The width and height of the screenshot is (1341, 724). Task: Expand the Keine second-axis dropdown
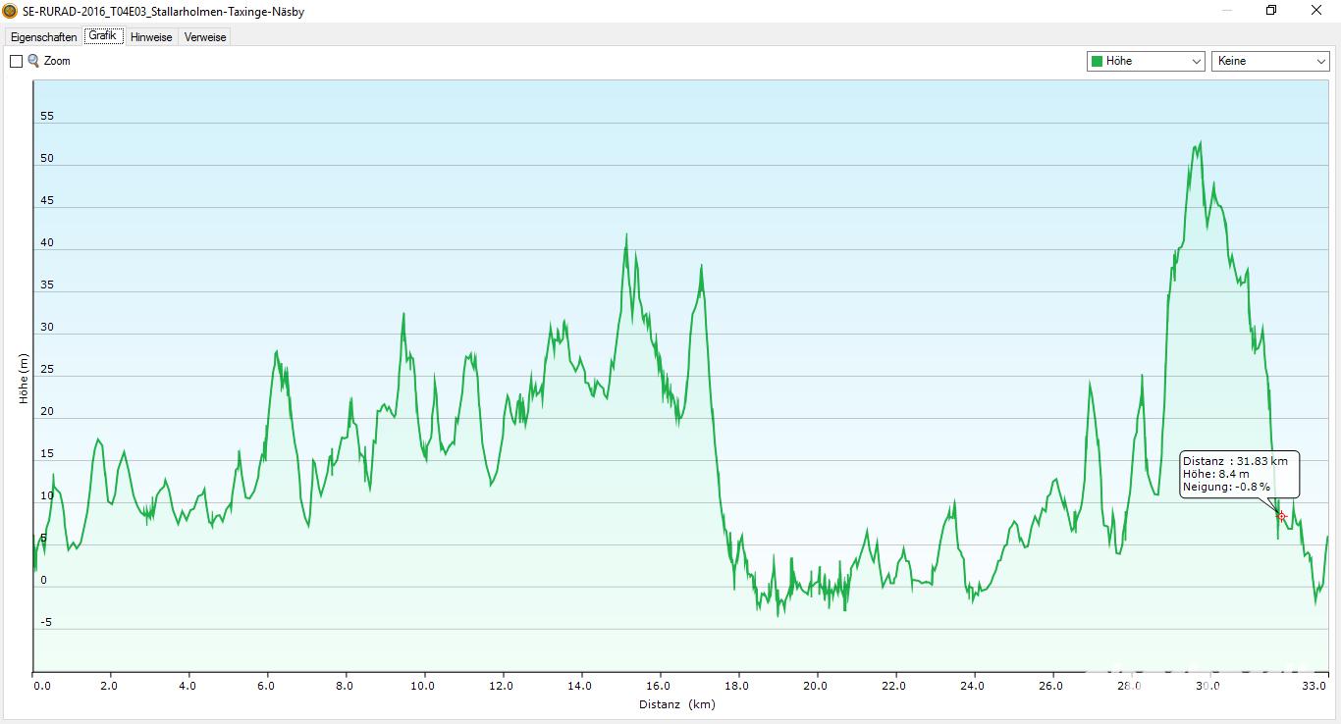[x=1271, y=61]
